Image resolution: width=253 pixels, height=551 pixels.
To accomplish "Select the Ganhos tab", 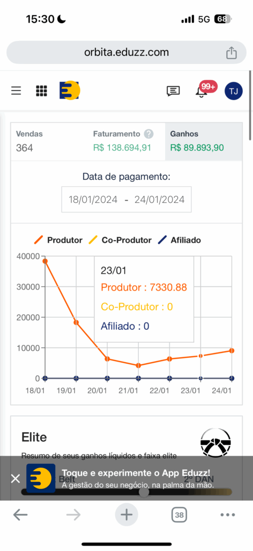I will pos(204,142).
